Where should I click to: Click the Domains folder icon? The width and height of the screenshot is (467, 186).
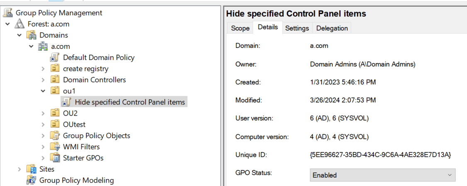click(32, 35)
